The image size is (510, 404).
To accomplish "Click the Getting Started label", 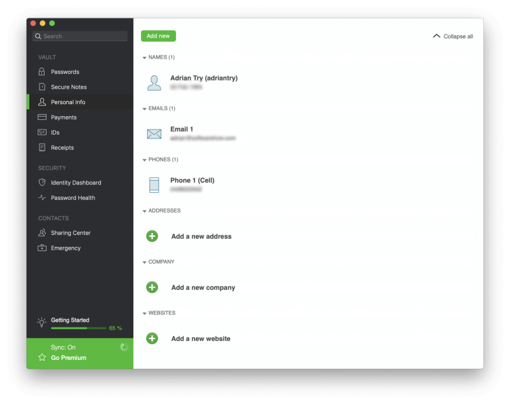I will 70,320.
